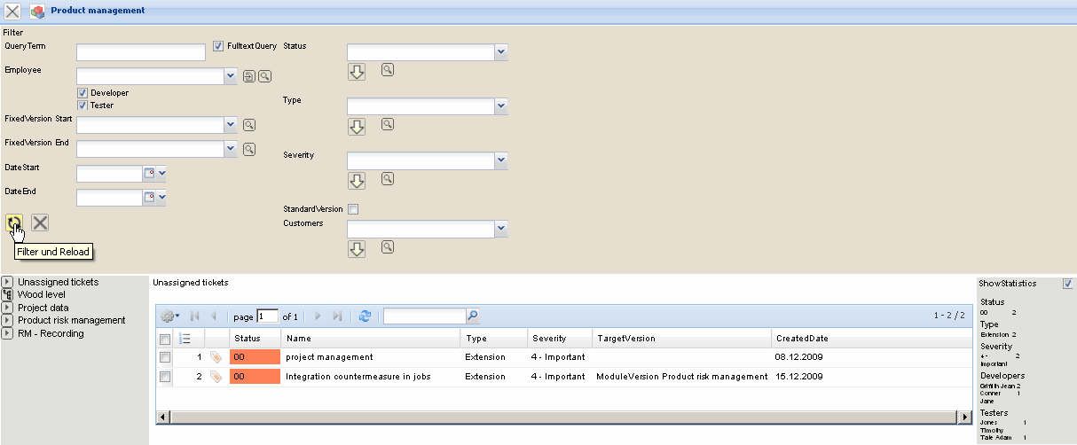Select Unassigned tickets in the sidebar
This screenshot has width=1077, height=445.
(x=58, y=282)
